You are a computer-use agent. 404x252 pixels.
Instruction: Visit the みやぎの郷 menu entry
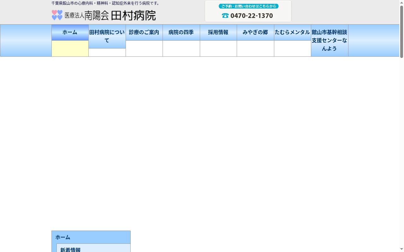(x=255, y=32)
